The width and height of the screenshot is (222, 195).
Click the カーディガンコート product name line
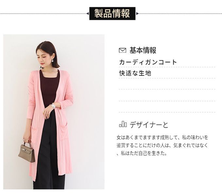pos(148,62)
